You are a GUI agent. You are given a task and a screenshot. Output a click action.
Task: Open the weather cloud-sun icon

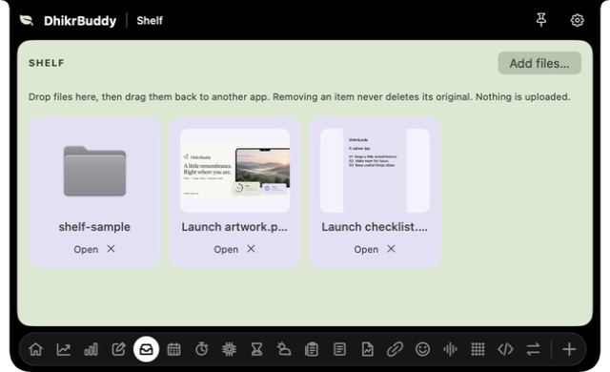(x=284, y=349)
